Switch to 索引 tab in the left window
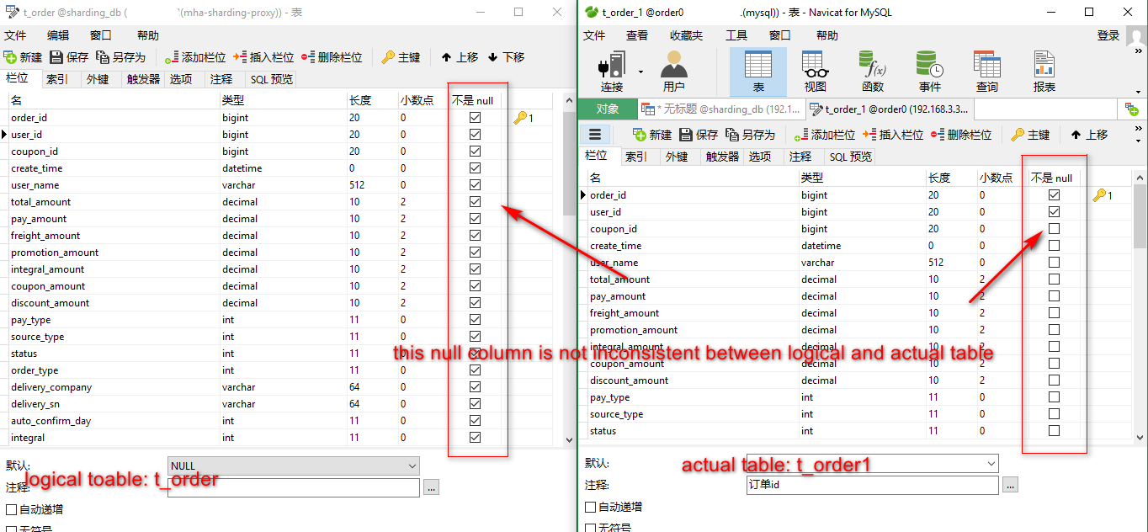The image size is (1148, 532). (x=57, y=79)
